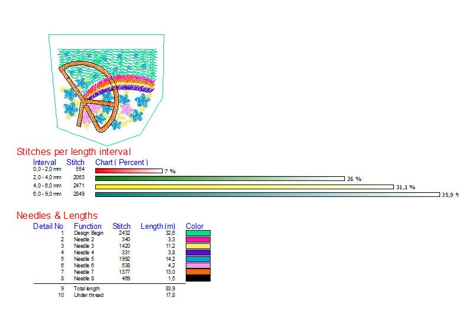Image resolution: width=462 pixels, height=333 pixels.
Task: Click the 'Color' column header
Action: pyautogui.click(x=195, y=227)
